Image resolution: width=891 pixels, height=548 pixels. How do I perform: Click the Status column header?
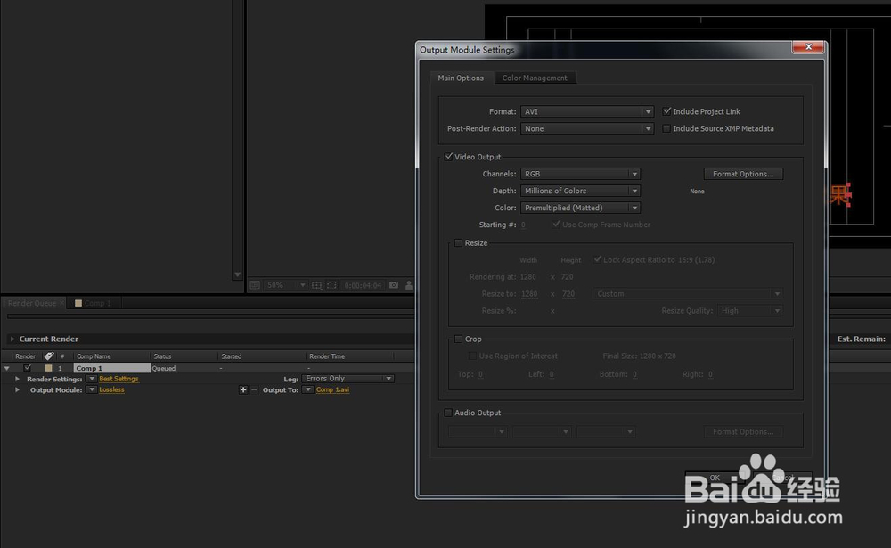coord(184,356)
